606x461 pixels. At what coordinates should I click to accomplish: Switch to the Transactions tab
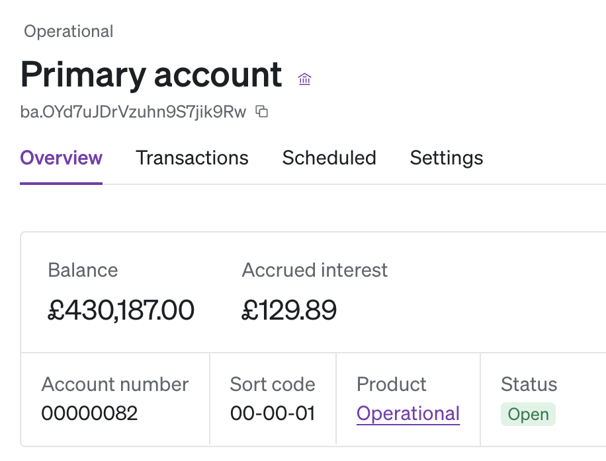coord(192,158)
